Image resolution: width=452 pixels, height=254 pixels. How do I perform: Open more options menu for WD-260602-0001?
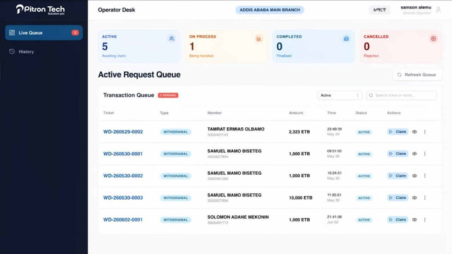coord(425,219)
